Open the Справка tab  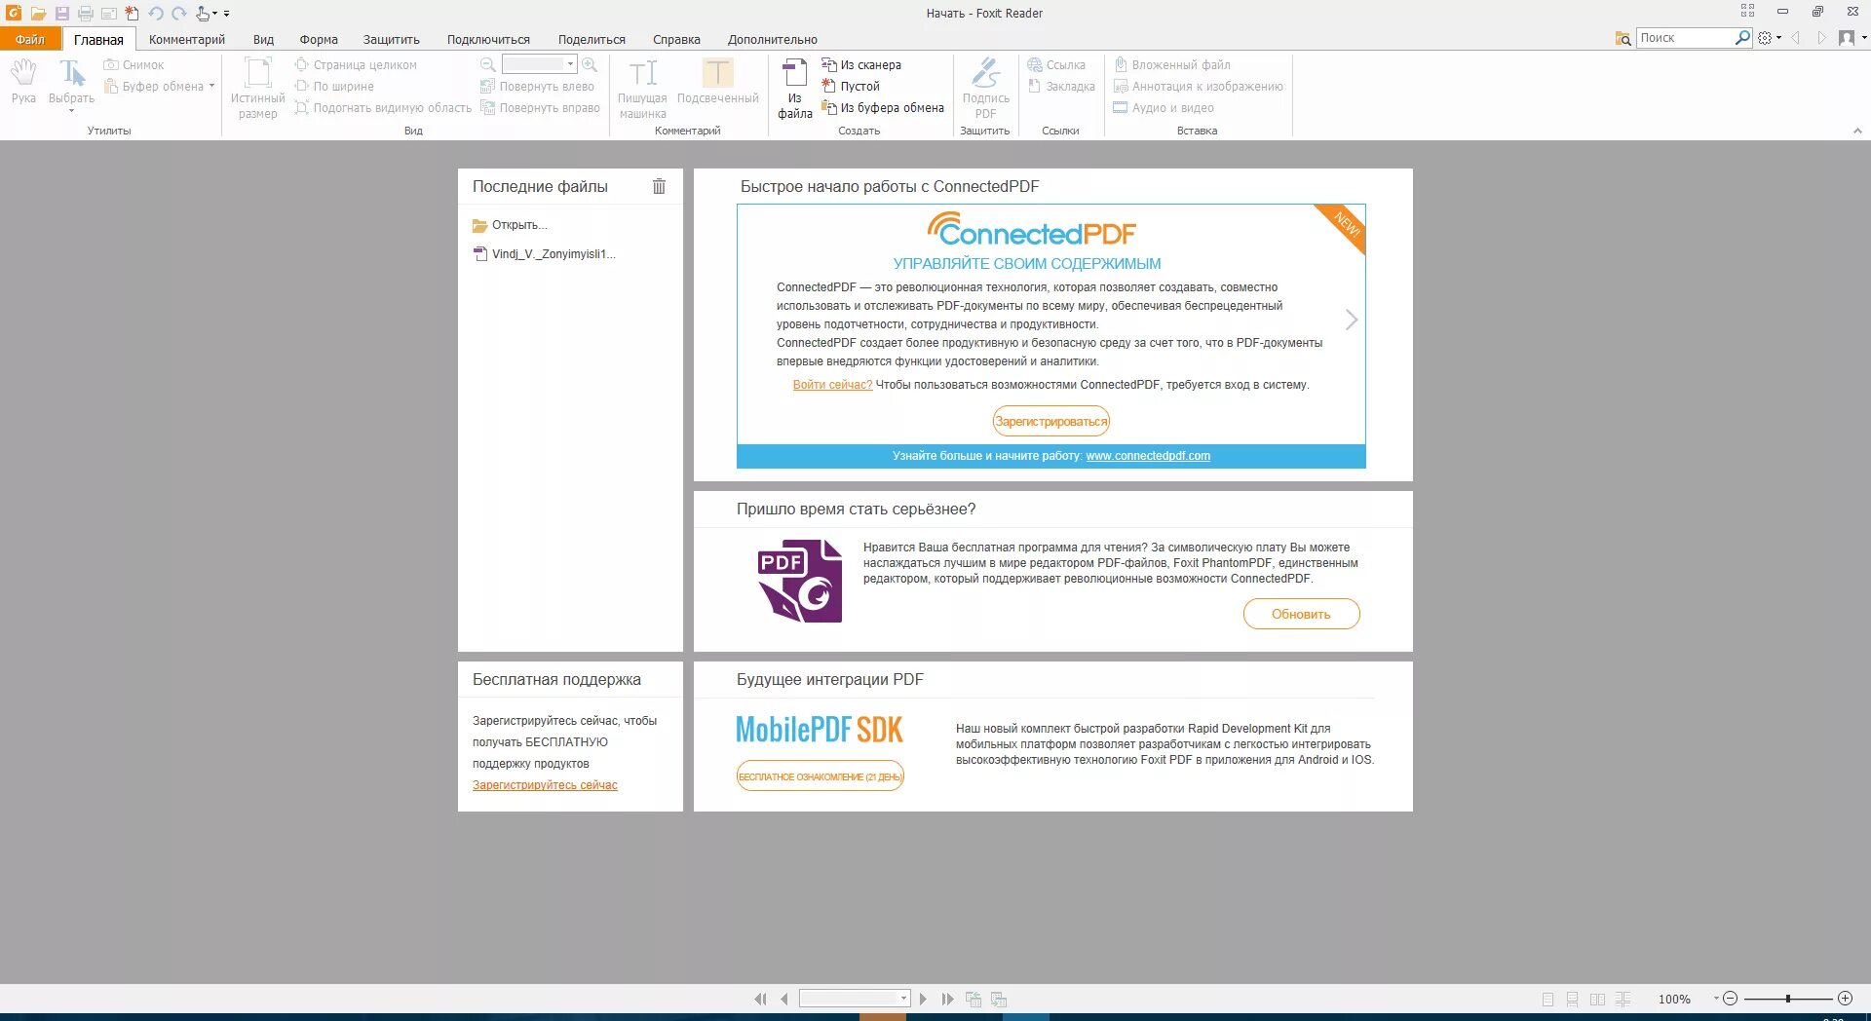coord(676,40)
